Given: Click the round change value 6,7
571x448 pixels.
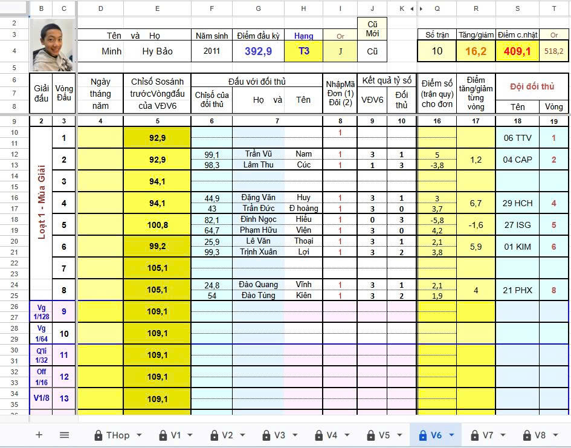Looking at the screenshot, I should [x=476, y=203].
